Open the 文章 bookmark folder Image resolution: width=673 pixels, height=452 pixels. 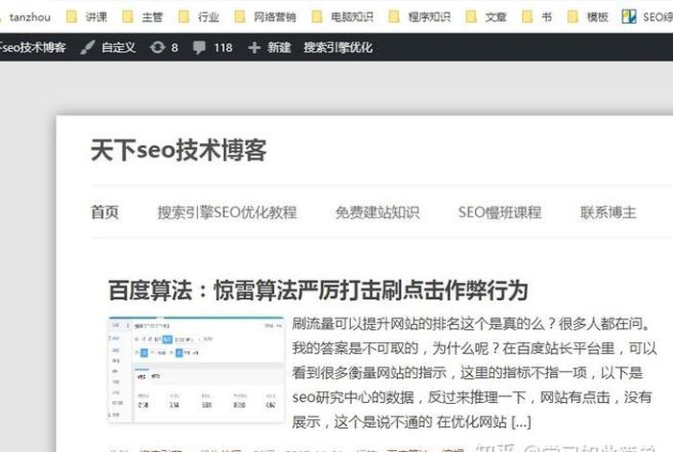coord(486,17)
